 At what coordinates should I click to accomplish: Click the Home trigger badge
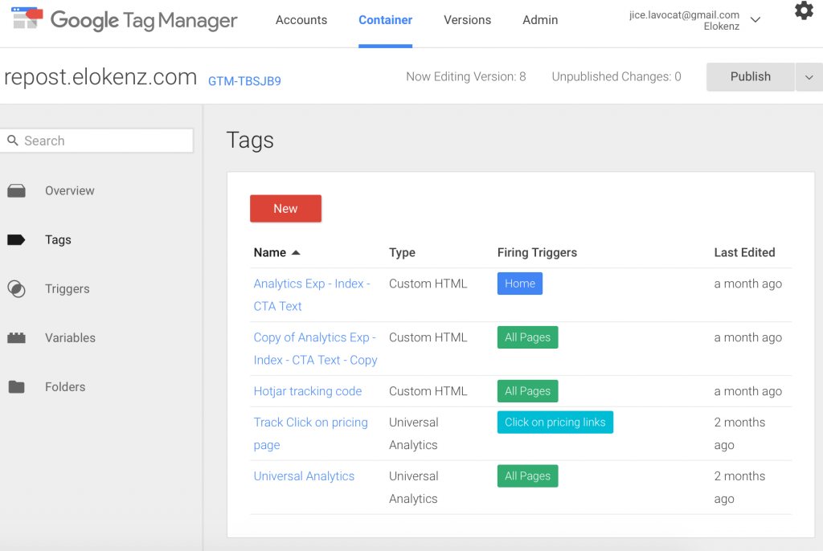(x=520, y=284)
